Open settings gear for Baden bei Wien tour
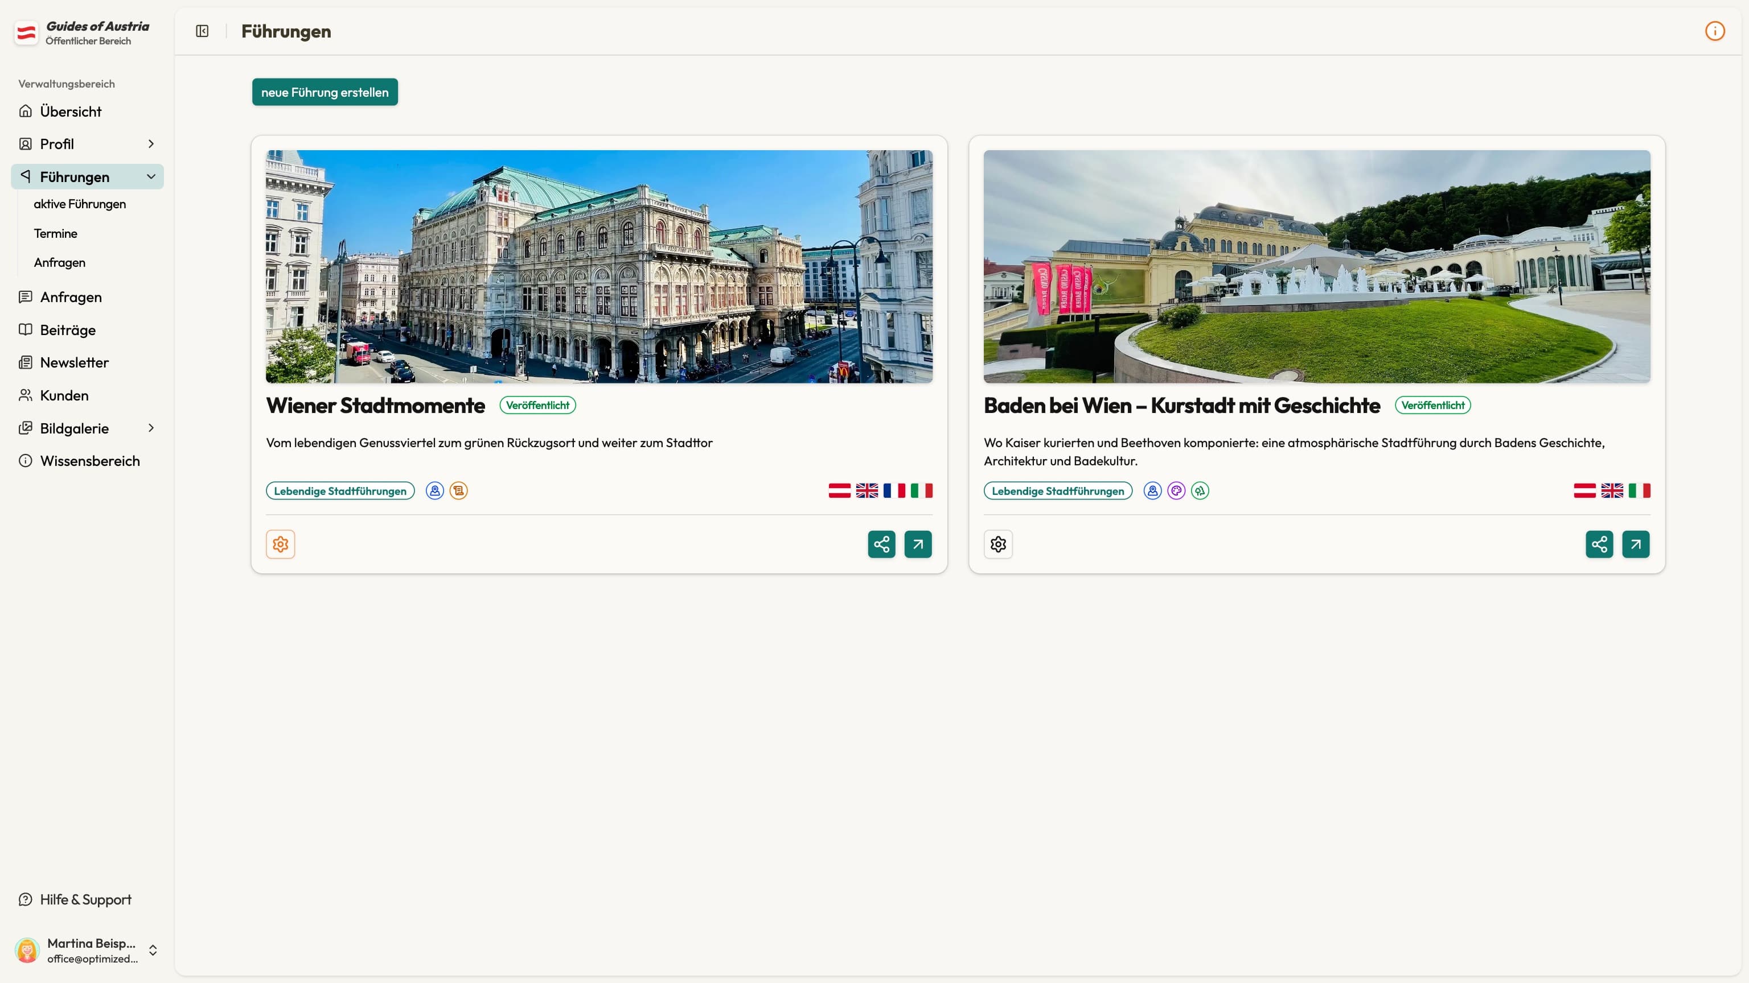The image size is (1749, 983). point(998,544)
